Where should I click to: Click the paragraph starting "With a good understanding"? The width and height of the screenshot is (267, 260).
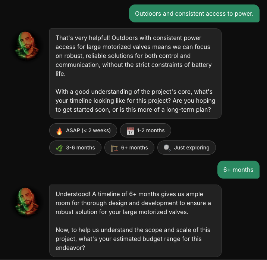(135, 100)
